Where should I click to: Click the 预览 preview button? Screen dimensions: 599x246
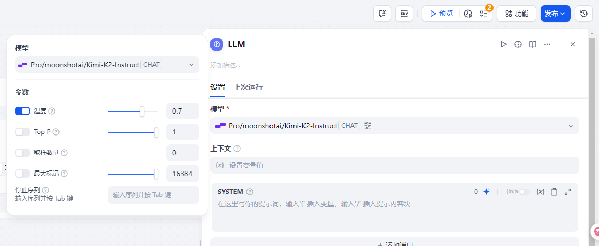pos(441,14)
